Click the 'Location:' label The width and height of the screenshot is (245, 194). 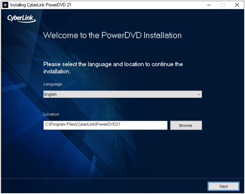coord(51,114)
